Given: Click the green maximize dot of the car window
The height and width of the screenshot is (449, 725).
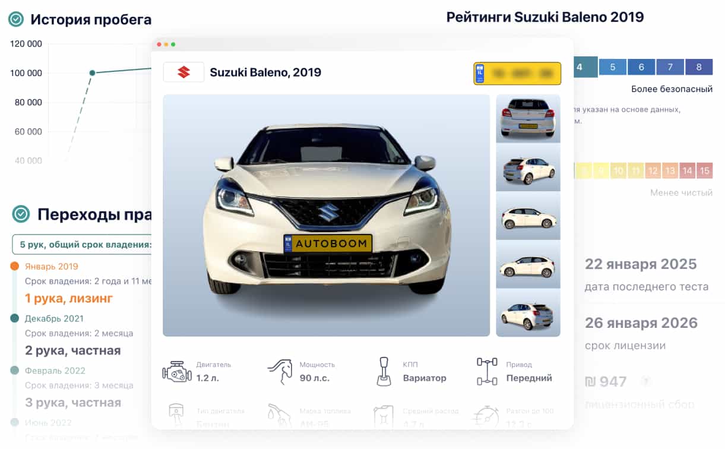Looking at the screenshot, I should point(173,45).
